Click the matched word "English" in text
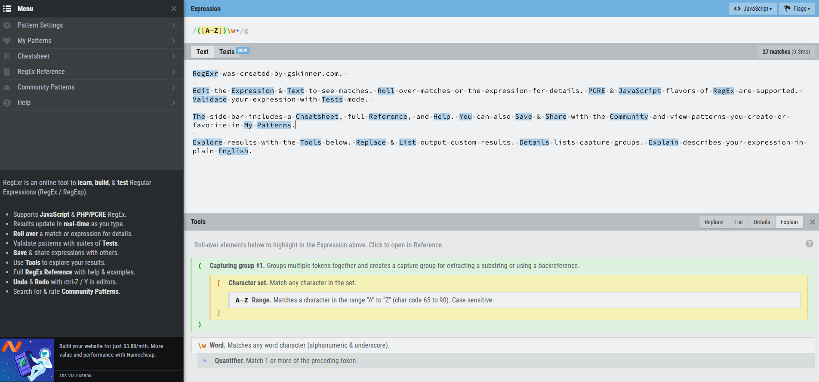Viewport: 819px width, 382px height. 233,151
